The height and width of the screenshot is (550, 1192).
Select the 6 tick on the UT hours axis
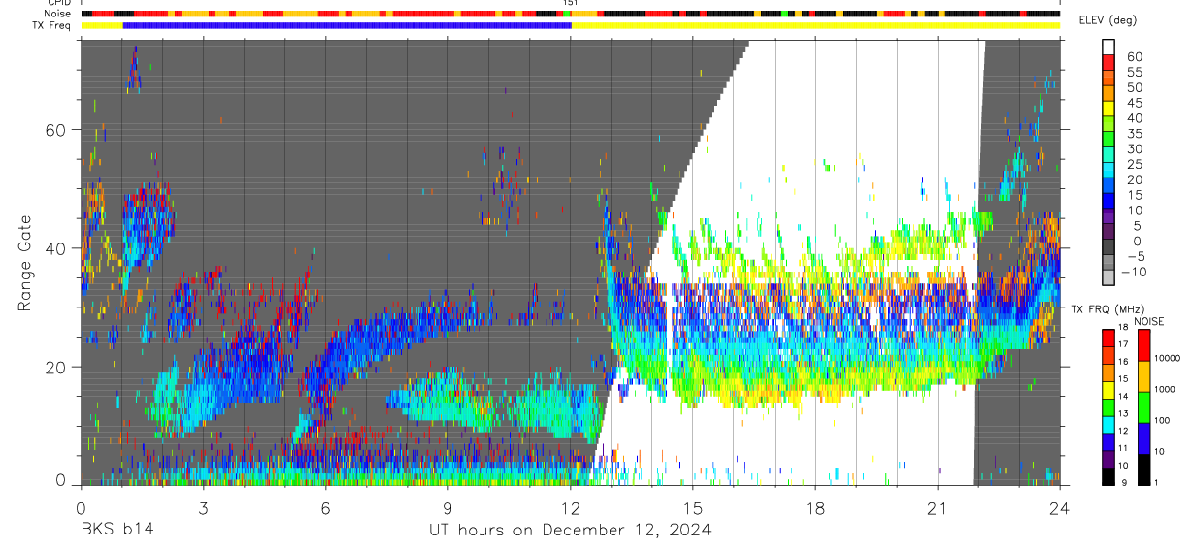click(x=325, y=507)
